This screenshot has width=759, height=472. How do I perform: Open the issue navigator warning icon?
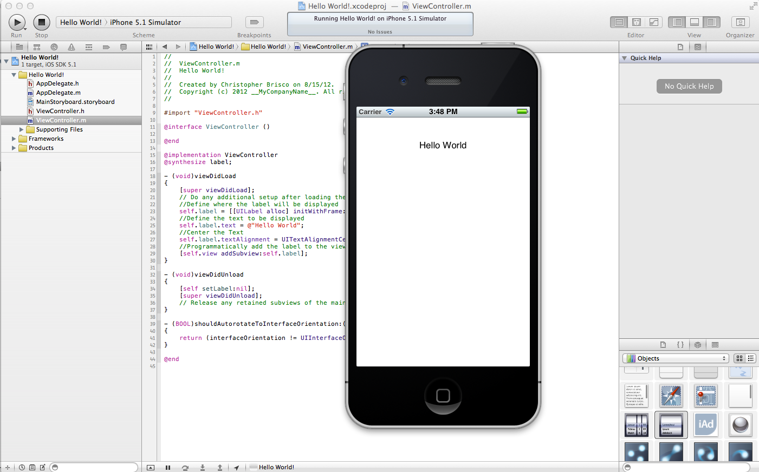(72, 47)
